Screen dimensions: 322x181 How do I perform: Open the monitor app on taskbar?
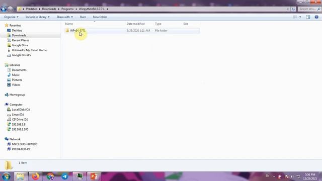79,176
